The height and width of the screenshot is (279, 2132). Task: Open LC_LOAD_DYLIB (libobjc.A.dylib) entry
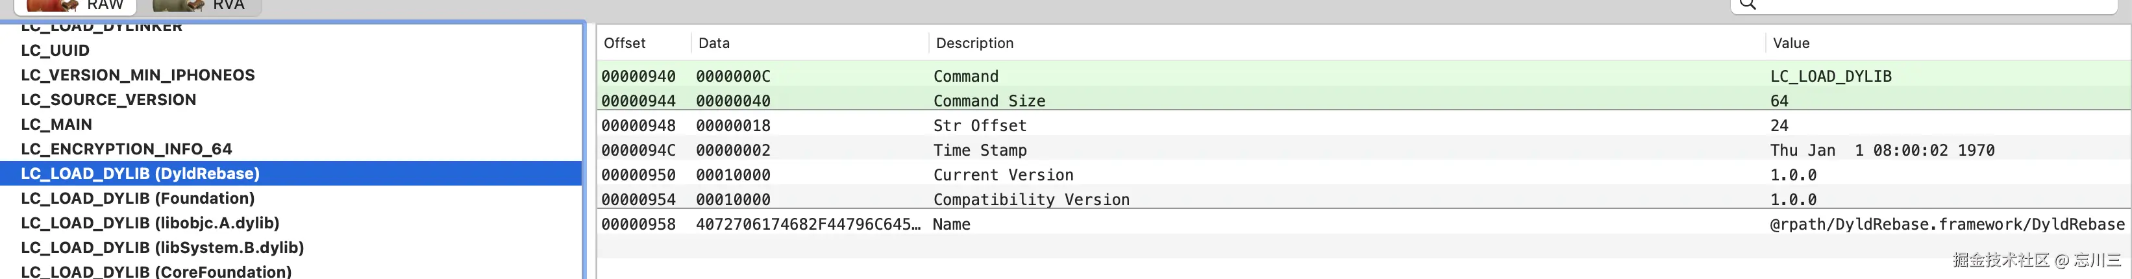(150, 224)
